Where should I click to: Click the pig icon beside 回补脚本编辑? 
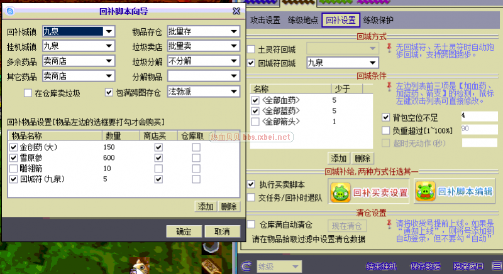pos(424,192)
